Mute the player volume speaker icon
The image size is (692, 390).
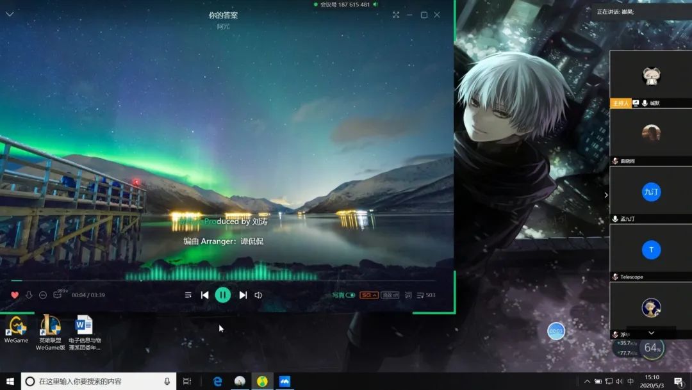coord(258,295)
